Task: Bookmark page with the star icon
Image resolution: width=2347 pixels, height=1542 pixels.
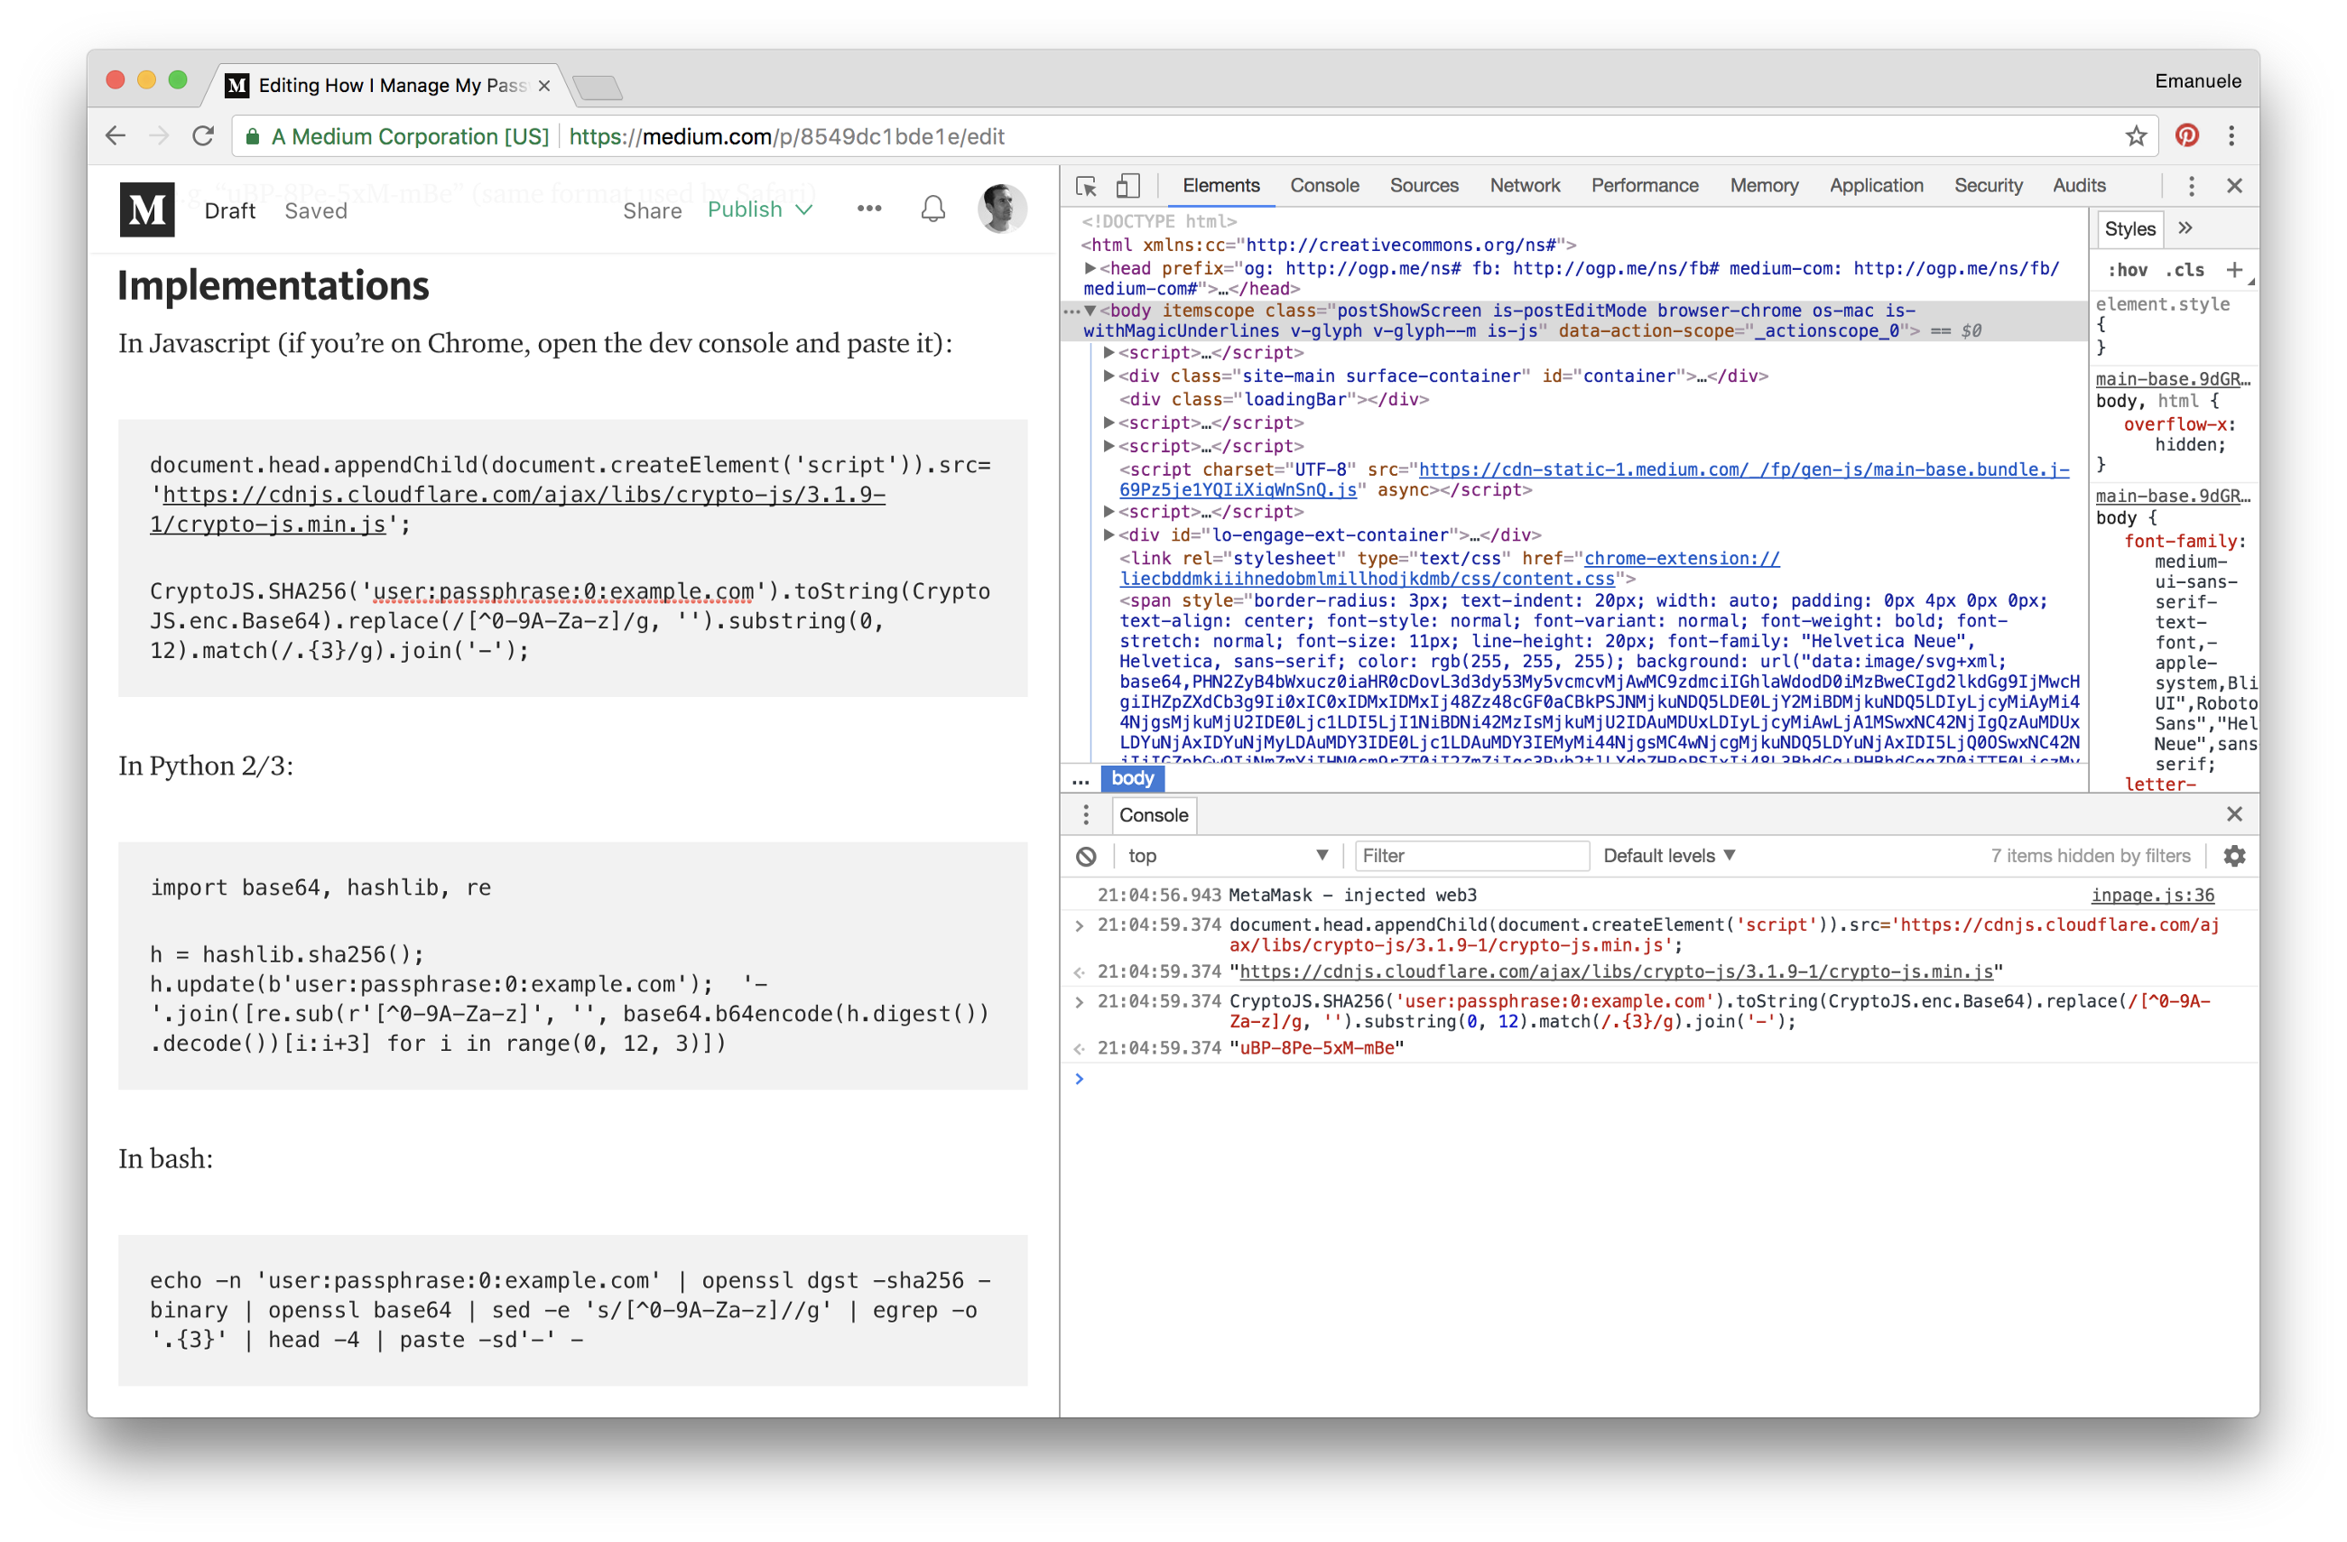Action: (2135, 136)
